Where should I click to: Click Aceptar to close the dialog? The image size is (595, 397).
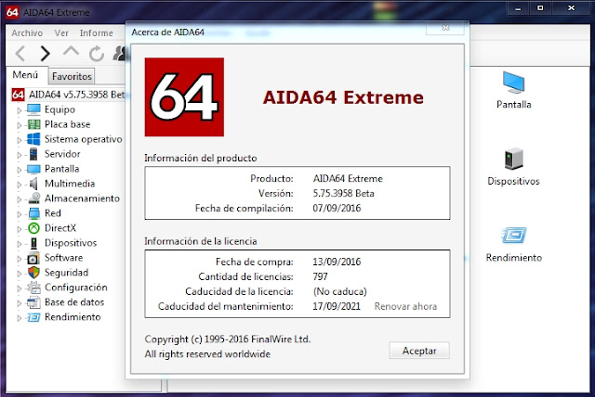coord(419,351)
